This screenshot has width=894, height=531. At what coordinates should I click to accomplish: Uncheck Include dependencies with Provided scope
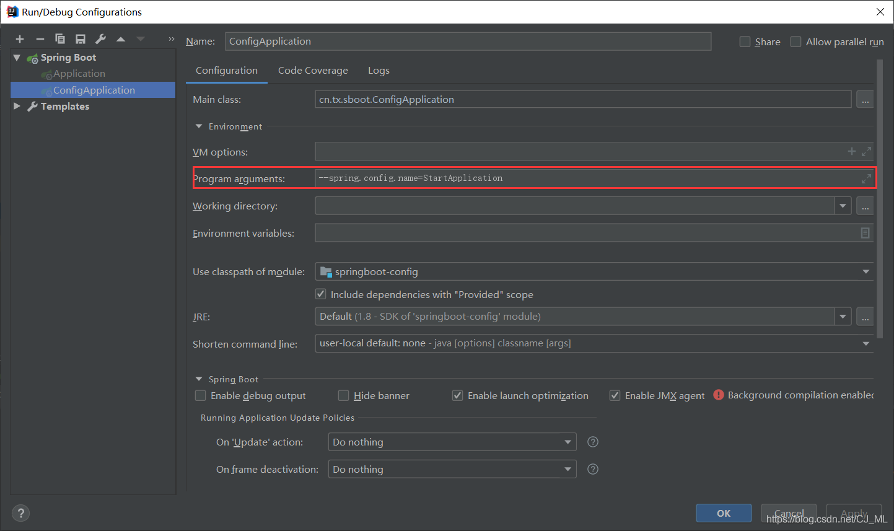(321, 294)
